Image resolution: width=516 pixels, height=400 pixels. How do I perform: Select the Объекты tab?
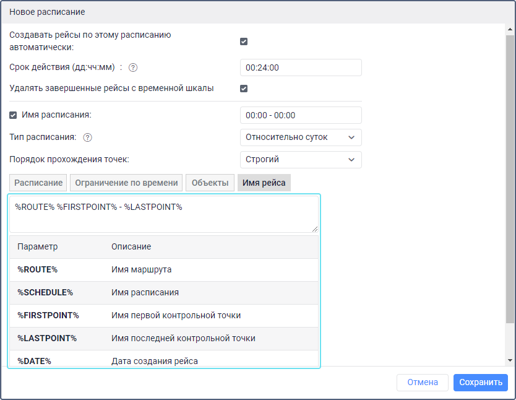[210, 183]
